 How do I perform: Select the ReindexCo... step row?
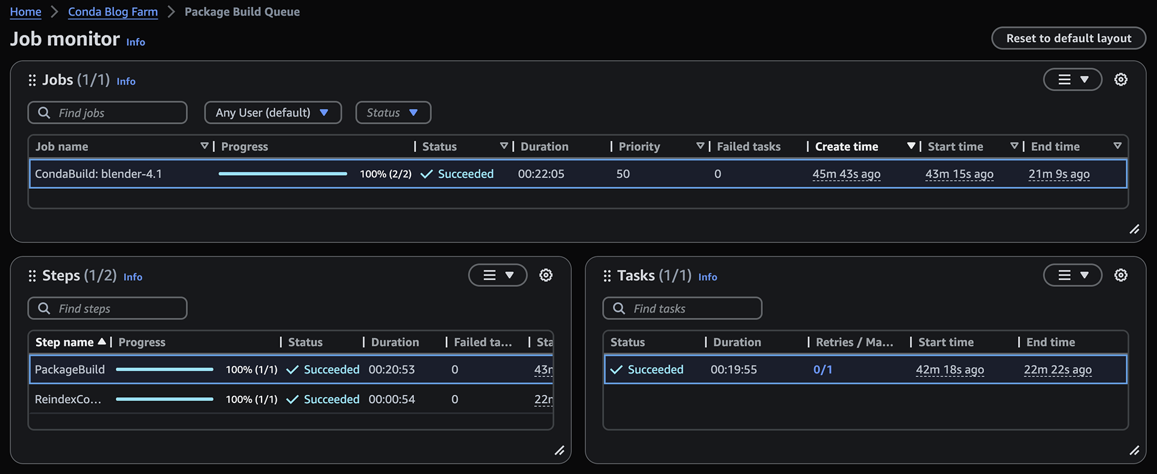click(67, 399)
